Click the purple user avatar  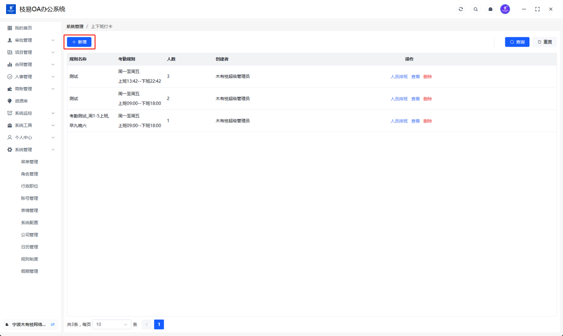click(505, 9)
